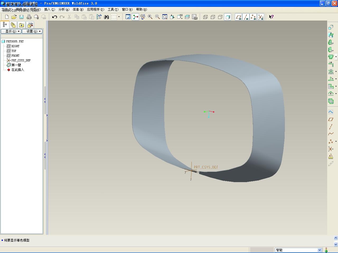Click the Print icon in the toolbar
This screenshot has width=338, height=253.
click(x=29, y=17)
